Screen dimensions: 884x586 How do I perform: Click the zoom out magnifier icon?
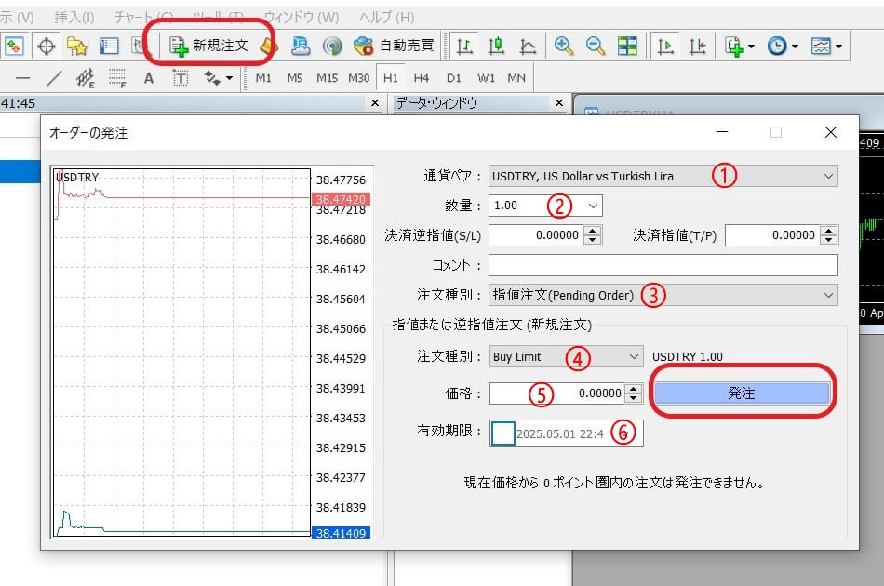[x=596, y=46]
